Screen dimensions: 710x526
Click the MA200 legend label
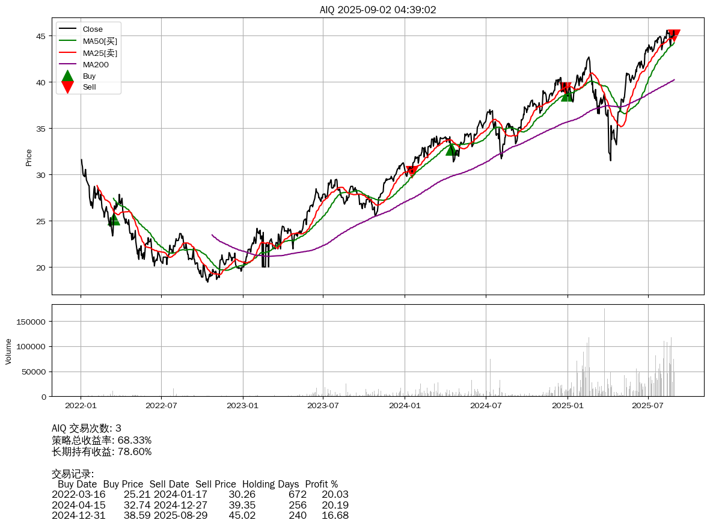click(96, 64)
